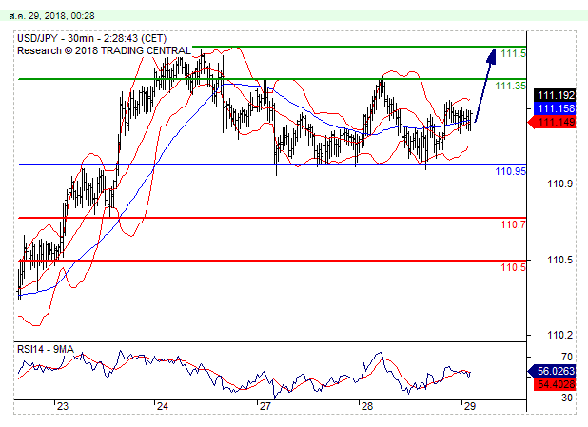Click the red 110.5 support label

point(514,267)
